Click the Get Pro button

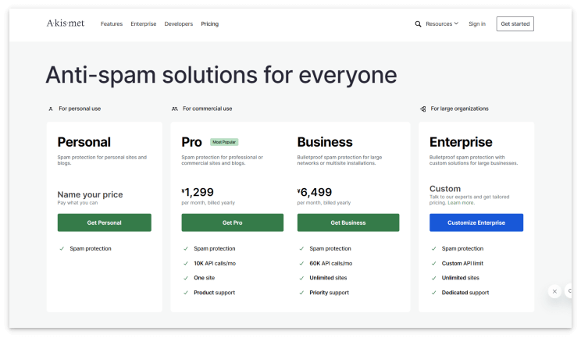(x=233, y=222)
